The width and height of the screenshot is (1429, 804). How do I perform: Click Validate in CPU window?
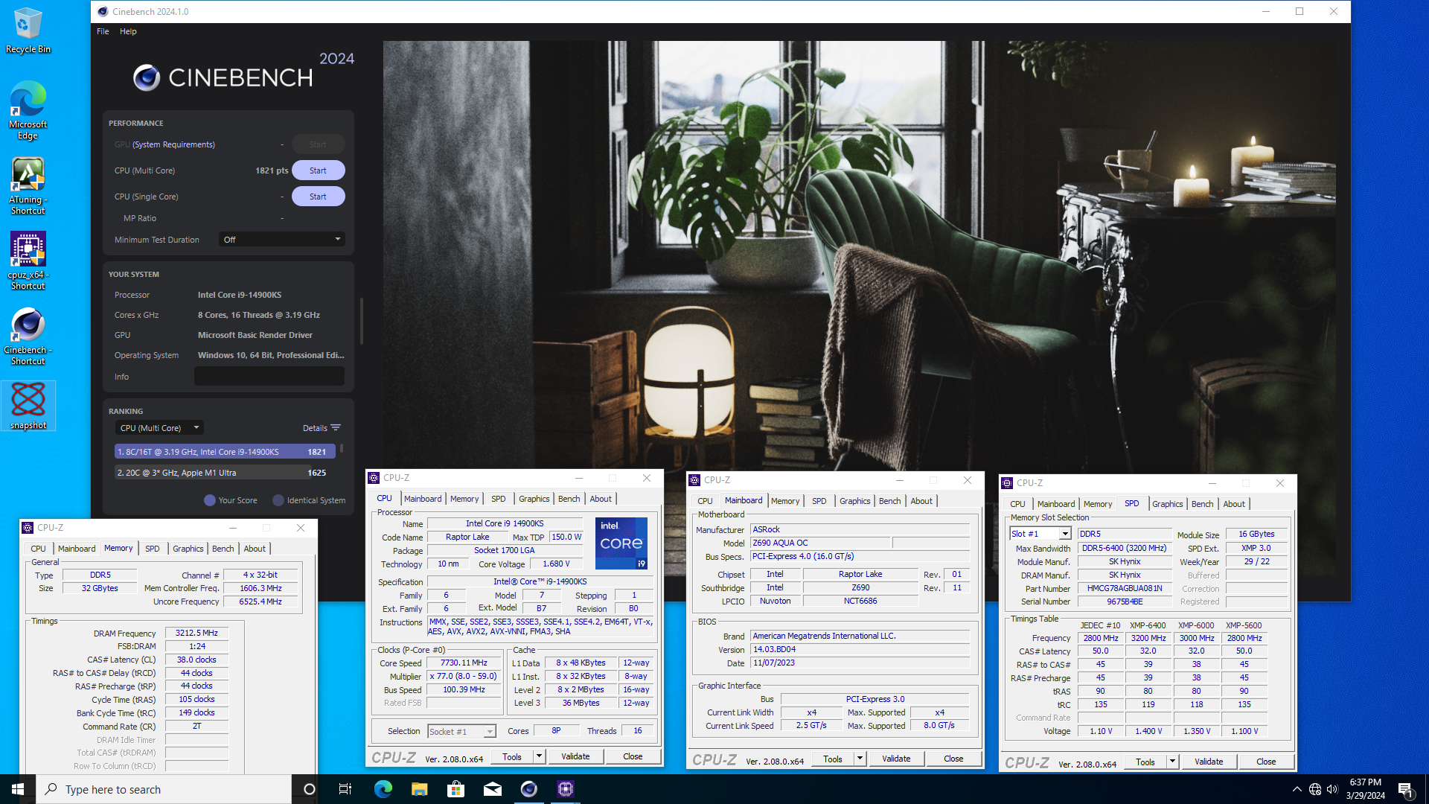coord(575,756)
